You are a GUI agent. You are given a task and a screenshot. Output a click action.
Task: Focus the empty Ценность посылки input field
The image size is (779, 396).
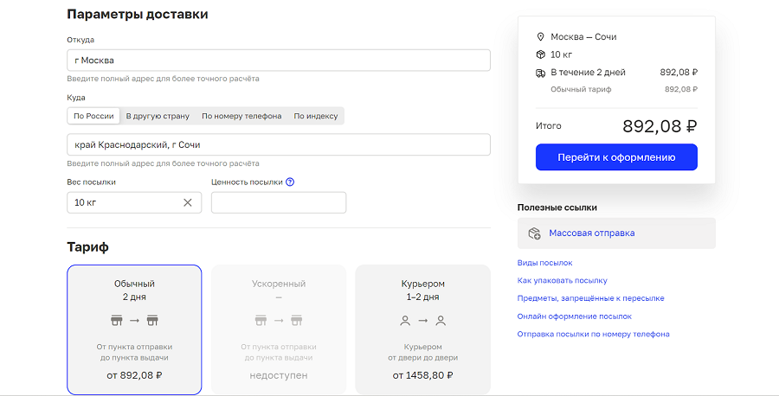pyautogui.click(x=278, y=202)
